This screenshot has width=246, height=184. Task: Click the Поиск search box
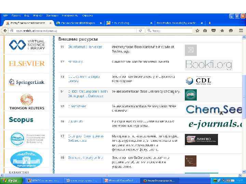click(169, 31)
